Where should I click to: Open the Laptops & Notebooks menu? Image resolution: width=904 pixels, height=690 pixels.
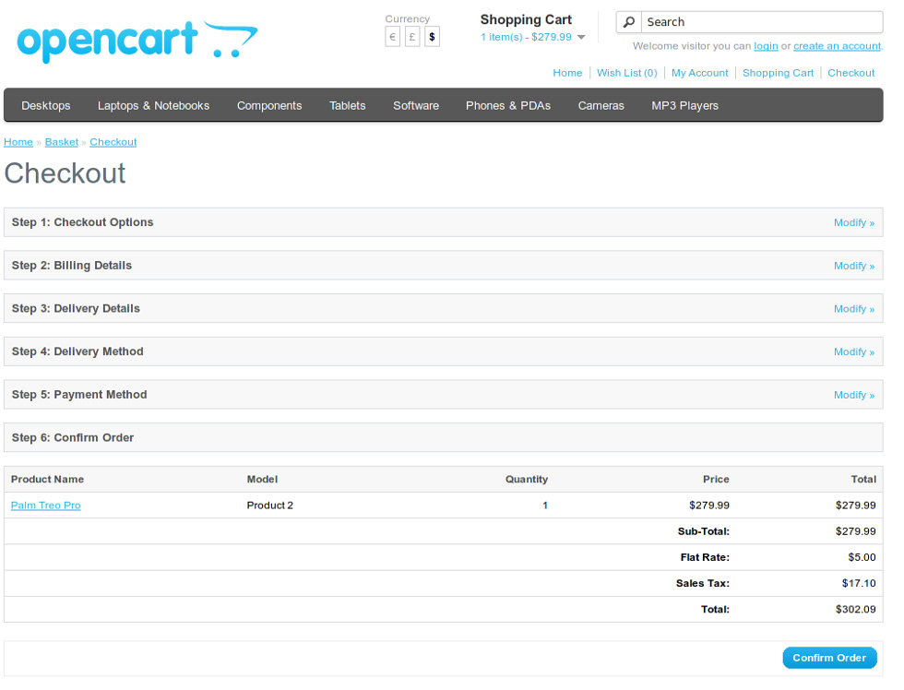[153, 106]
